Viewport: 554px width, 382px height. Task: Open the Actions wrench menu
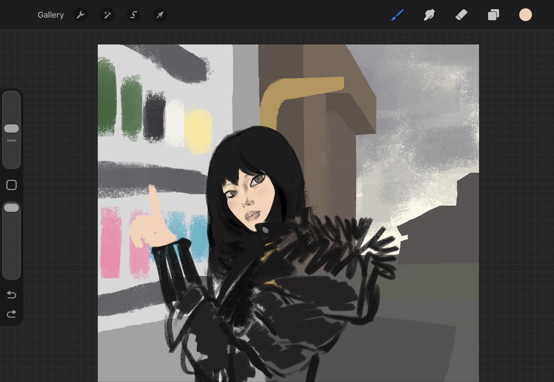(80, 15)
